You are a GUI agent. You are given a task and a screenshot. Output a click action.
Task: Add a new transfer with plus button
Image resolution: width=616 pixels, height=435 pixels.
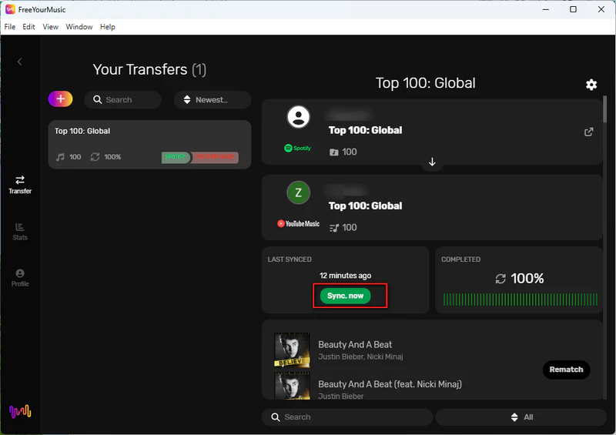tap(61, 99)
